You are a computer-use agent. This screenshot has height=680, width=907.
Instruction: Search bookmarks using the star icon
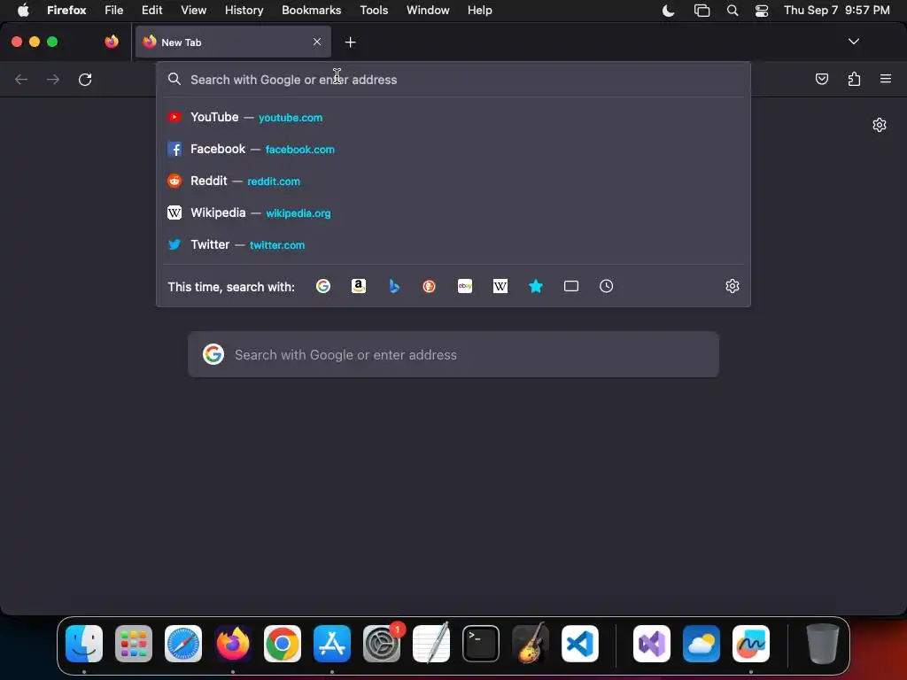[536, 286]
